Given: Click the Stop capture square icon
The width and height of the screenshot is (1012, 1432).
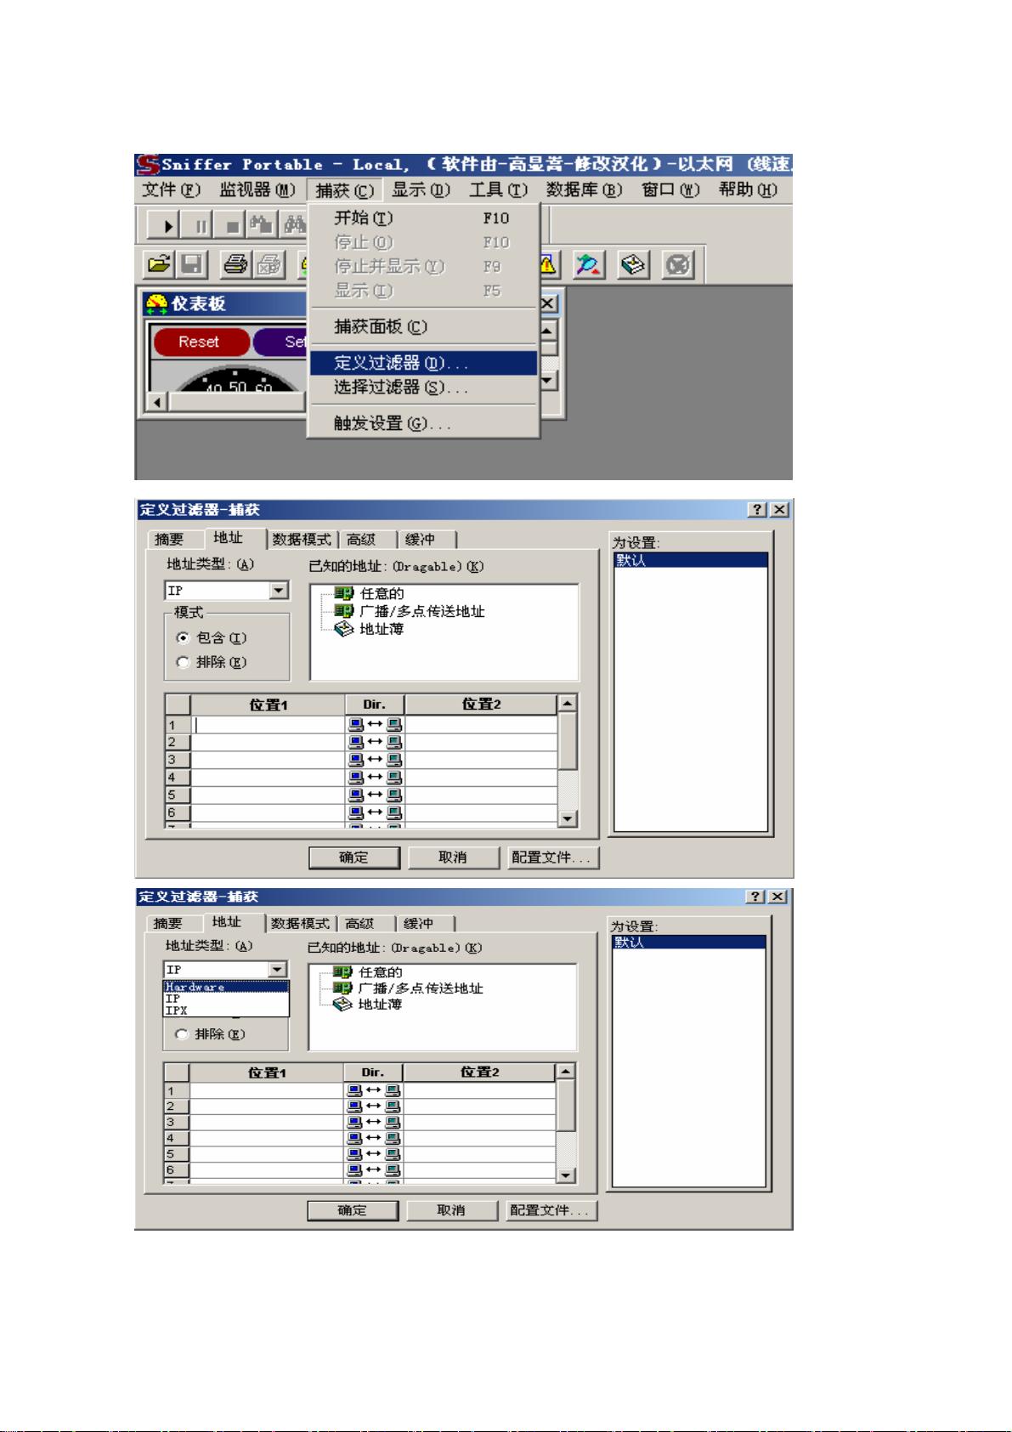Looking at the screenshot, I should coord(232,226).
